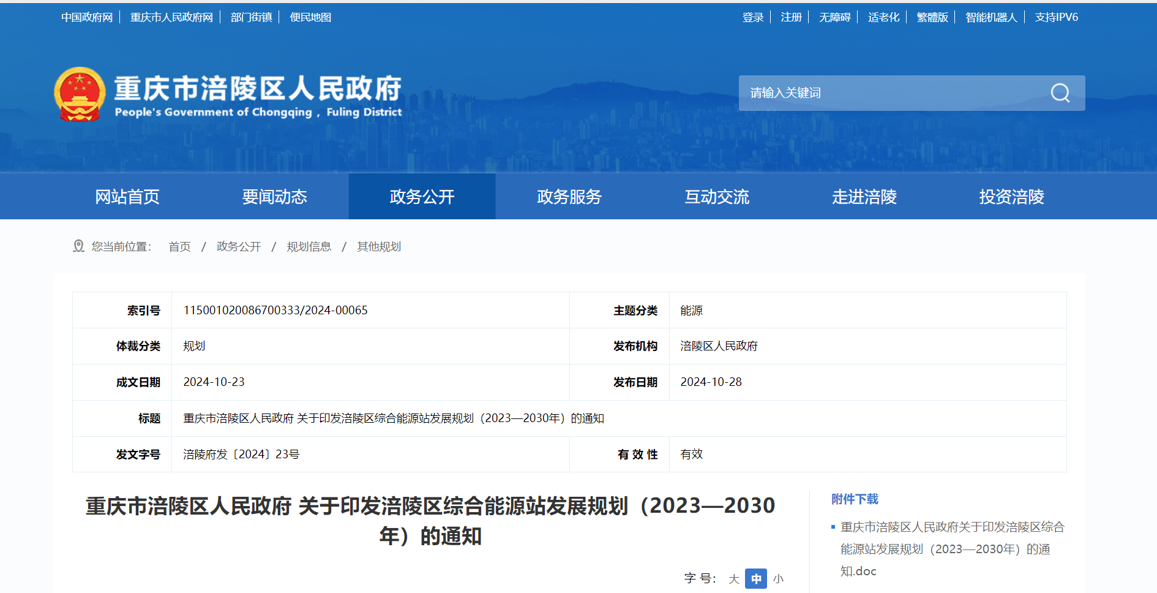Switch to the 要闻动态 tab
Viewport: 1157px width, 593px height.
(x=274, y=197)
